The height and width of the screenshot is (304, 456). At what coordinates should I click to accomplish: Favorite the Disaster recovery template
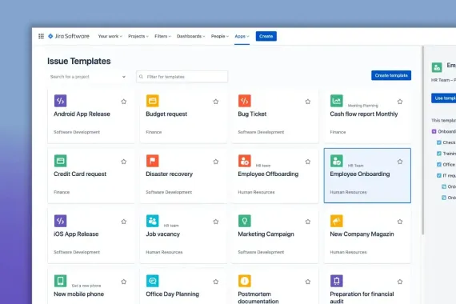pyautogui.click(x=216, y=162)
